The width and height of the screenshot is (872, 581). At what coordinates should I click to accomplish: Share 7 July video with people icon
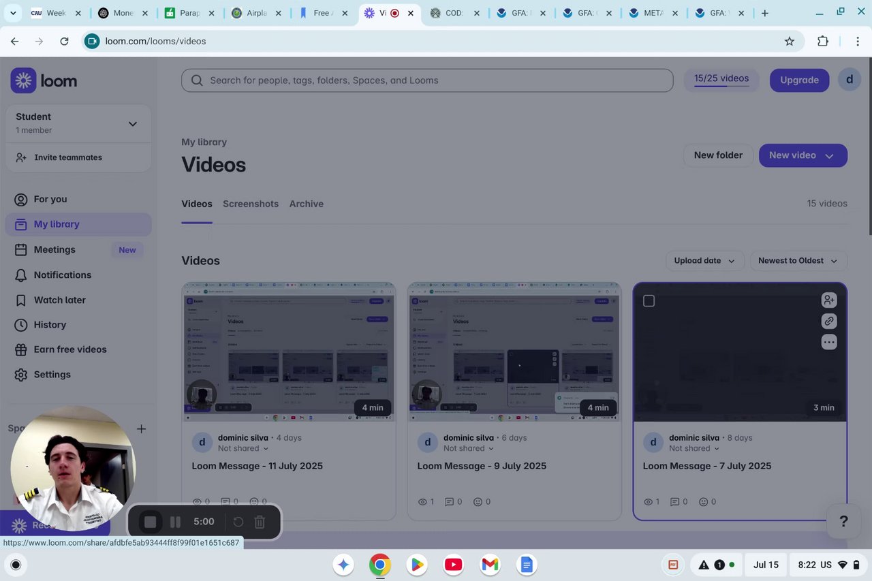[x=828, y=300]
